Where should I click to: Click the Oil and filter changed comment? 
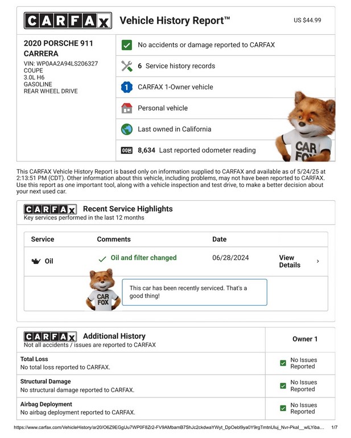click(144, 258)
